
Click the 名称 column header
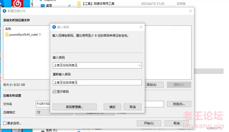tap(8, 29)
